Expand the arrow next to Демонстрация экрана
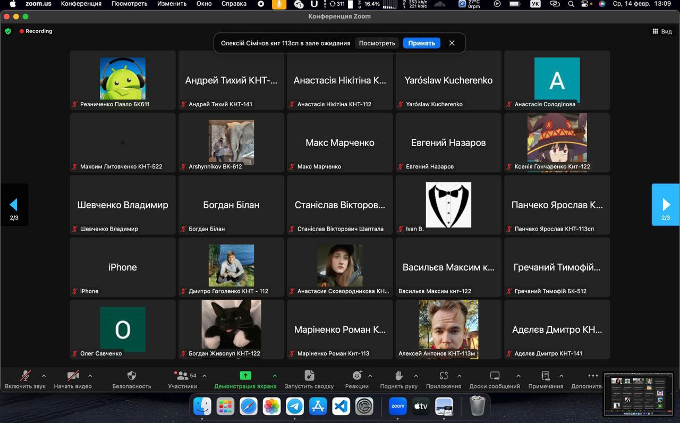The image size is (680, 423). coord(275,376)
